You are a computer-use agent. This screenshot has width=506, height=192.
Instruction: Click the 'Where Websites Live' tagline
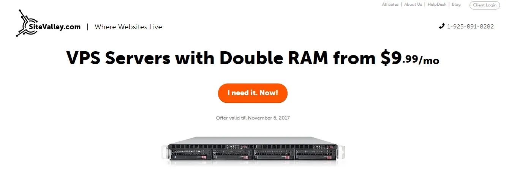128,27
